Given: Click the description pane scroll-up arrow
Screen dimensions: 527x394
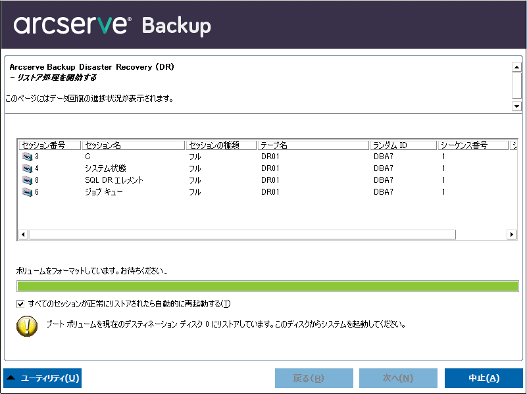Looking at the screenshot, I should click(516, 67).
